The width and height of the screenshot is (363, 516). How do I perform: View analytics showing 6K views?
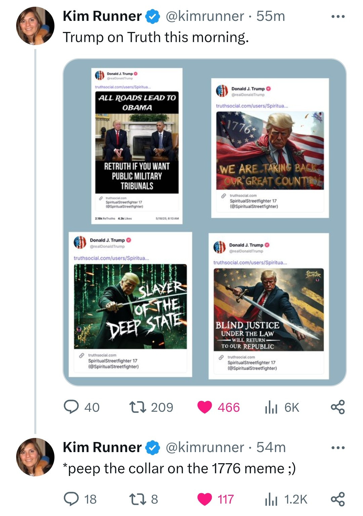coord(271,407)
